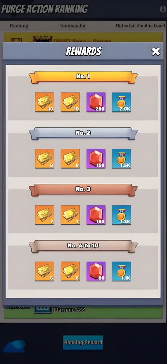Select No. 3 paw ticket with 7
This screenshot has width=167, height=364.
point(70,215)
